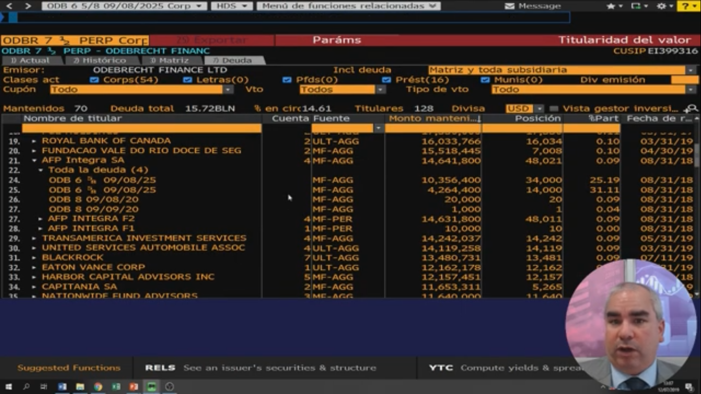Open Windows taskbar search
Image resolution: width=701 pixels, height=394 pixels.
coord(26,387)
